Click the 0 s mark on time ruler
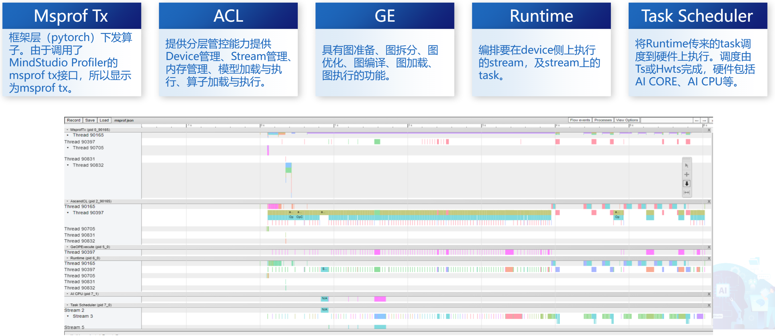The height and width of the screenshot is (336, 775). pos(262,126)
